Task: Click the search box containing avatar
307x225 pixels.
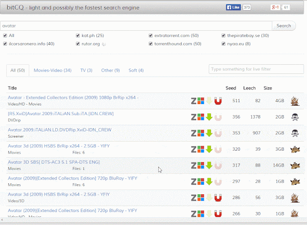Action: pyautogui.click(x=136, y=26)
